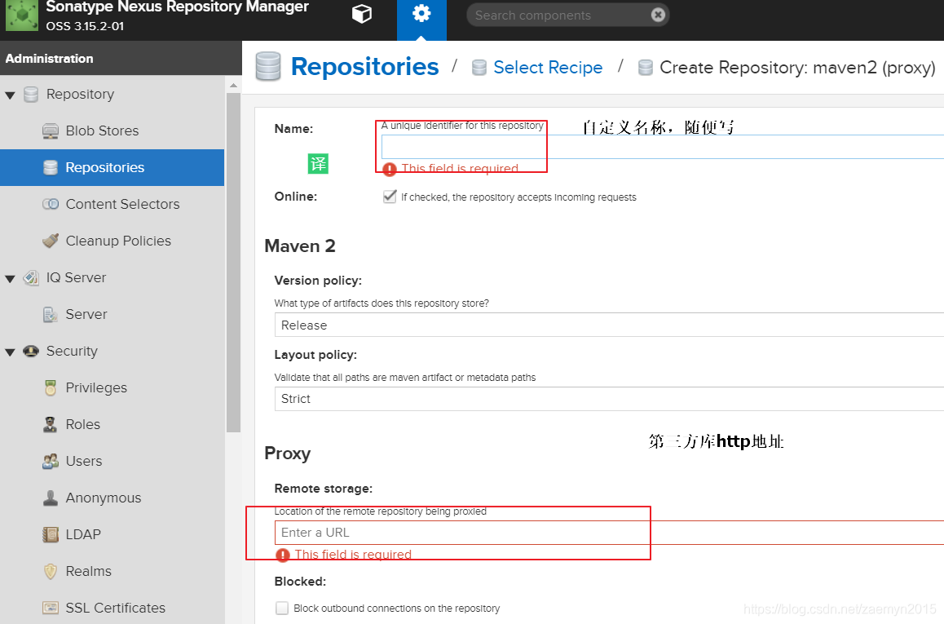Click the Server sidebar icon
The image size is (944, 624).
pos(51,314)
